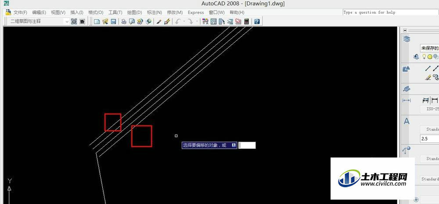Expand the Redo history dropdown arrow
This screenshot has width=439, height=204.
pos(197,21)
